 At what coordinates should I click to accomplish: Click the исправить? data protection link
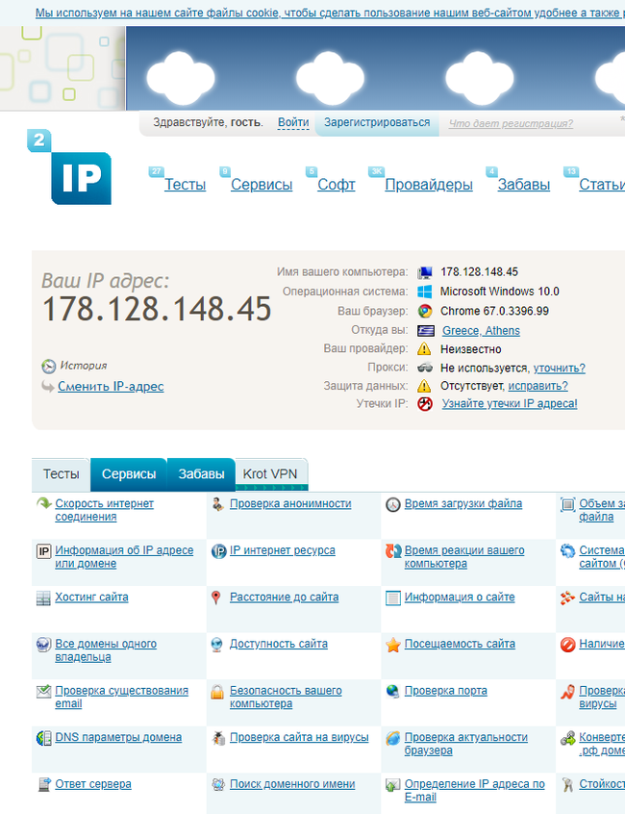(537, 386)
